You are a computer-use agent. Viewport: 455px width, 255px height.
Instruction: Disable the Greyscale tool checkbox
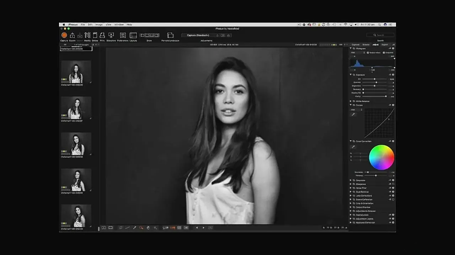click(x=393, y=180)
